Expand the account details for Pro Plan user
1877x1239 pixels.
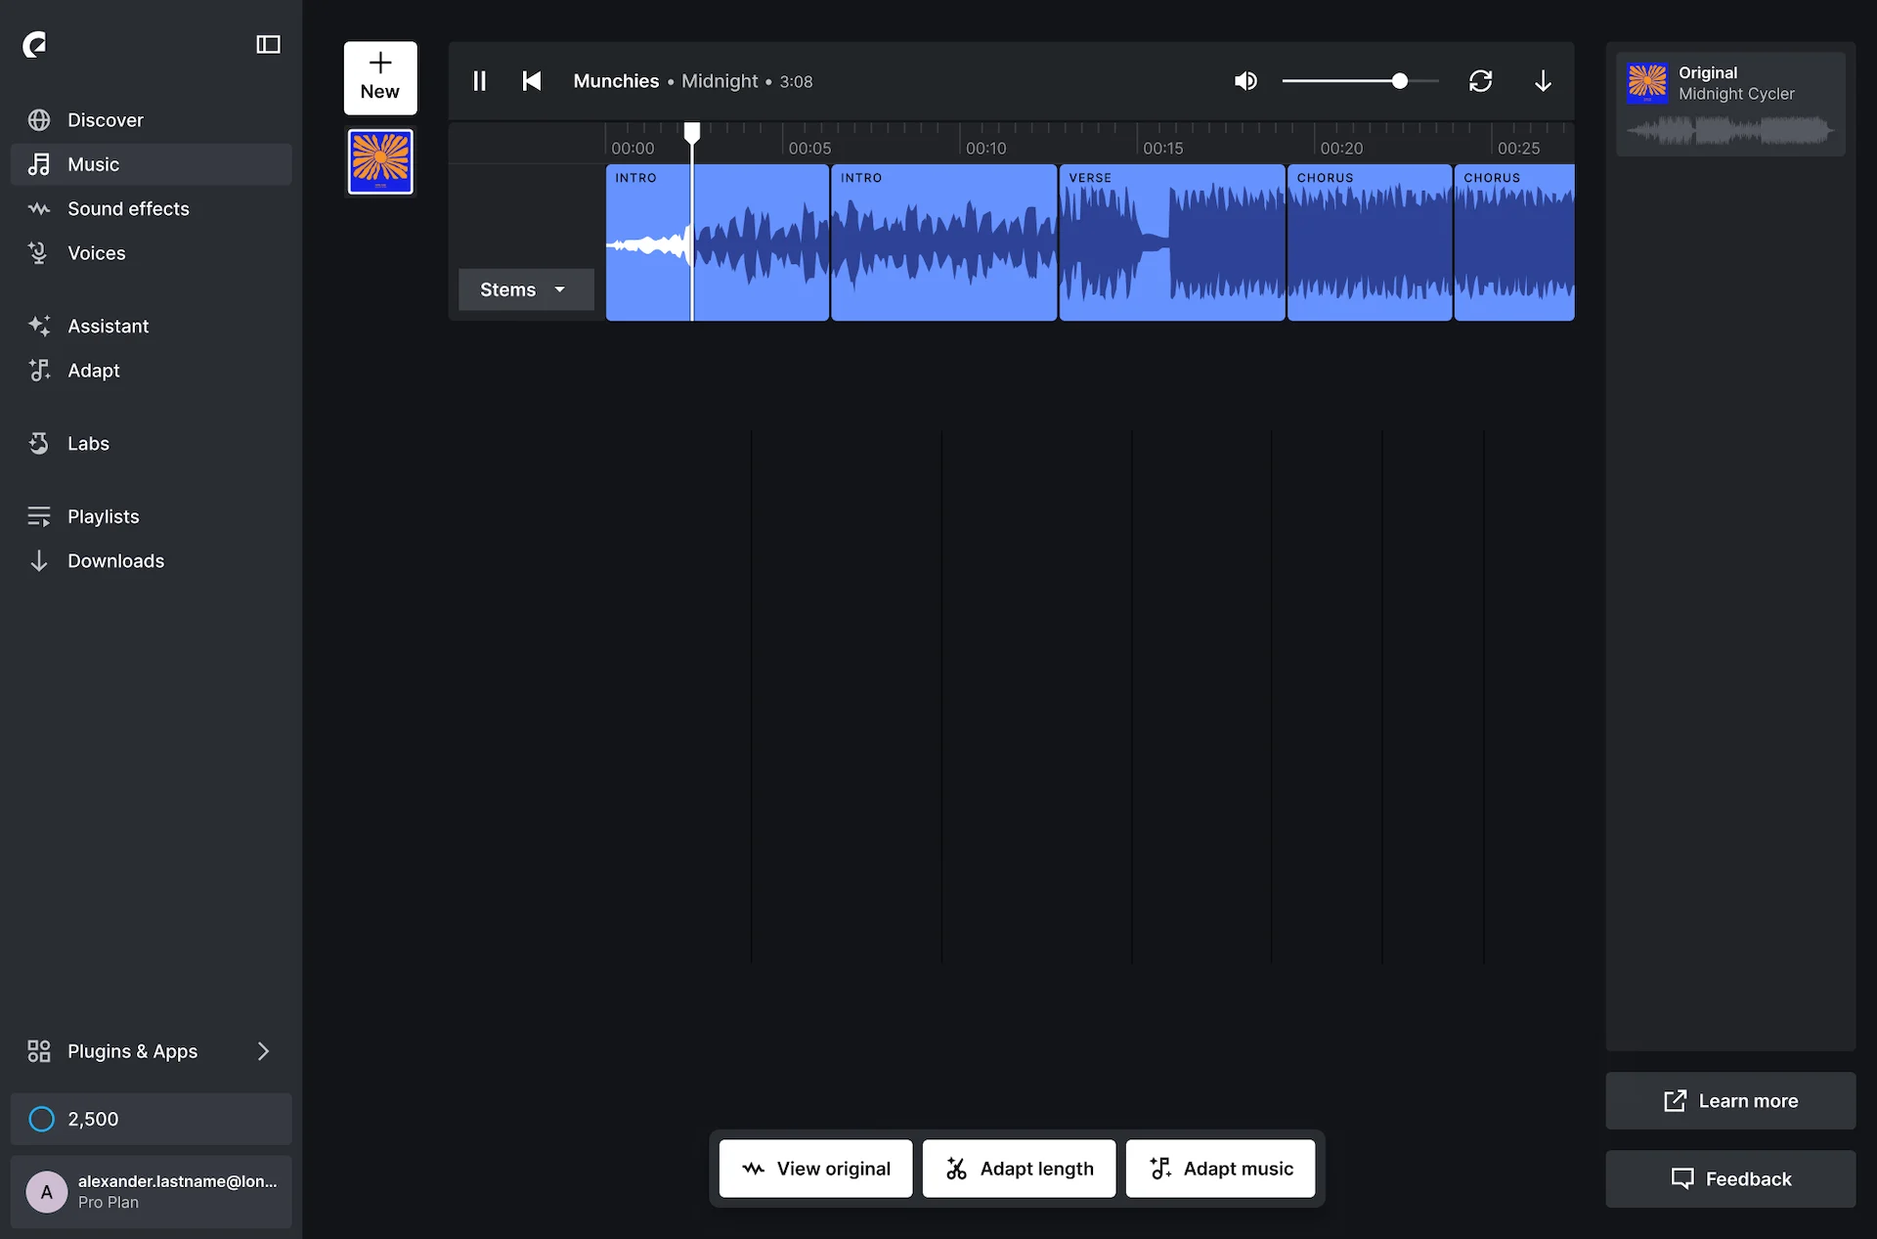[152, 1192]
